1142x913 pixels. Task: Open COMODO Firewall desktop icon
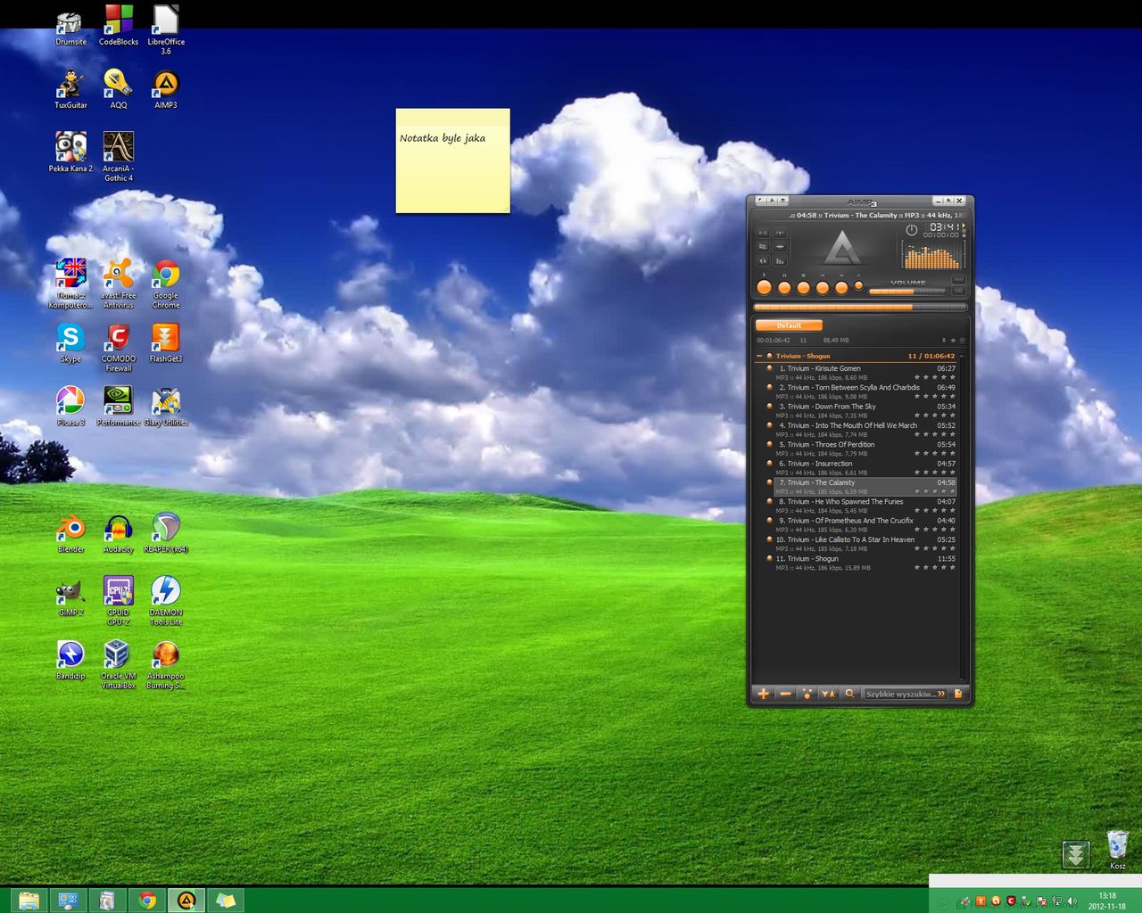coord(118,347)
